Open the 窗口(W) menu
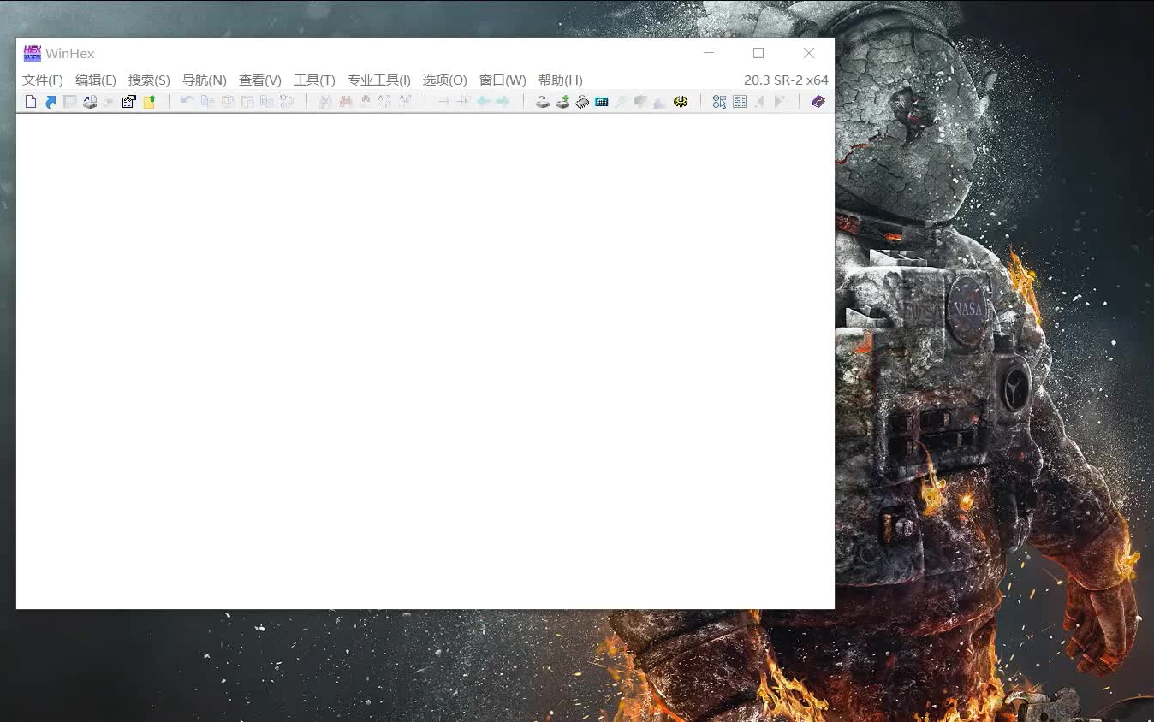Screen dimensions: 1154x722 pos(503,80)
